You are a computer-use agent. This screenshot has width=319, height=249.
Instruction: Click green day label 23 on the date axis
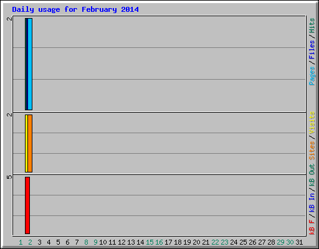(x=224, y=242)
